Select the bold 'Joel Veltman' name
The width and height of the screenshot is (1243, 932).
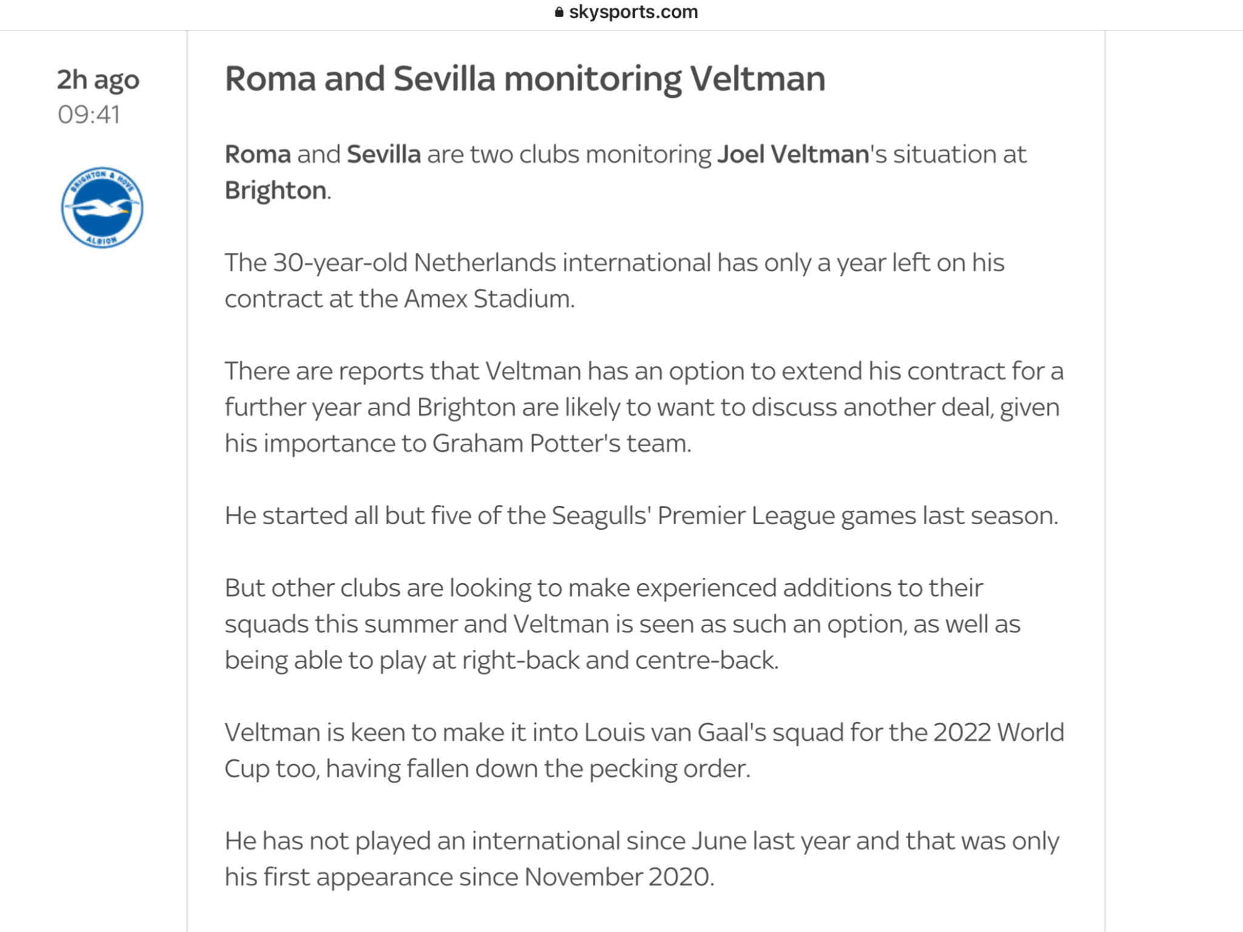click(793, 154)
